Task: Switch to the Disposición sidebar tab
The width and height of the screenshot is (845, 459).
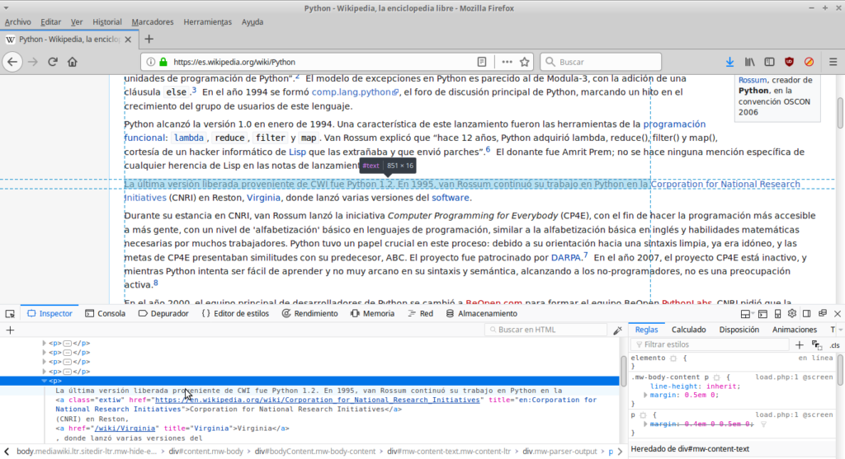Action: point(739,330)
